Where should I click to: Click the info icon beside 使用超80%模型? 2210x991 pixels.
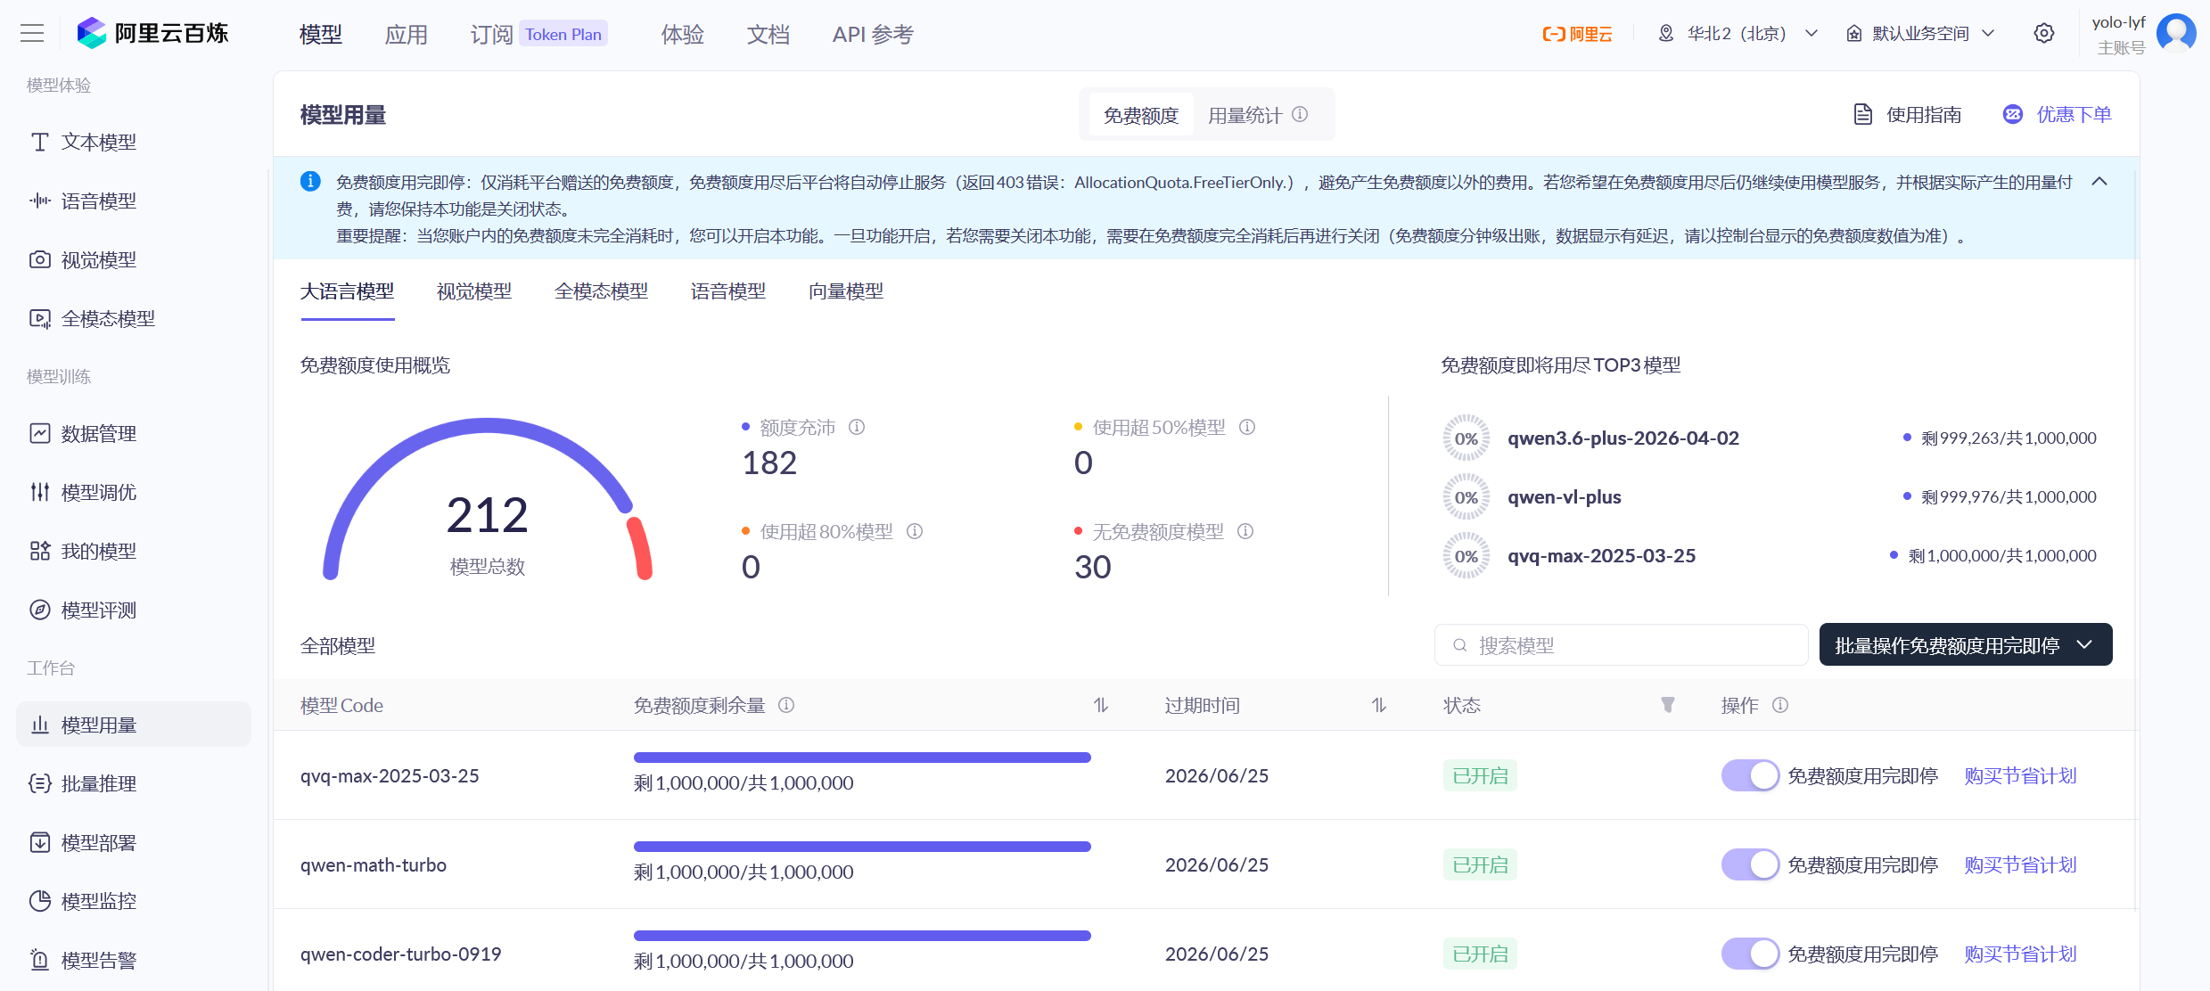pyautogui.click(x=915, y=531)
